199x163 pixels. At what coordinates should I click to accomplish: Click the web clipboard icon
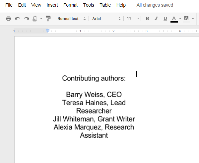(x=35, y=19)
